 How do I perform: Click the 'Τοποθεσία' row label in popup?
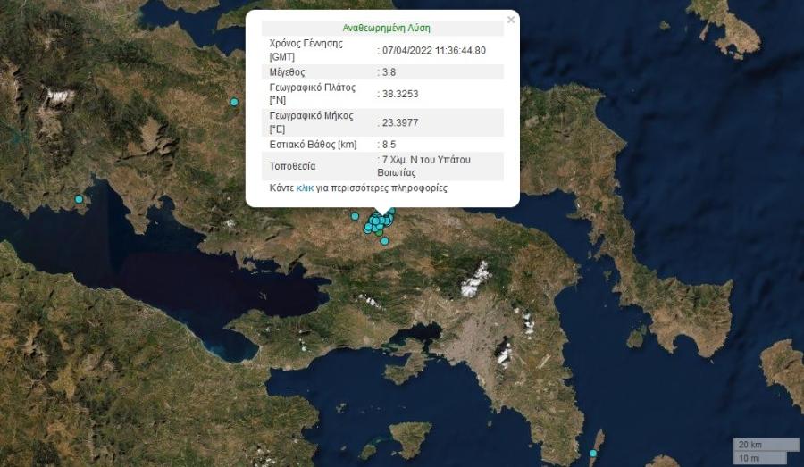pyautogui.click(x=292, y=166)
